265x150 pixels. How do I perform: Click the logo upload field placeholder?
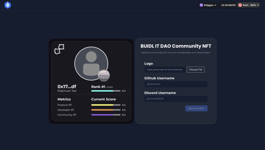[x=165, y=69]
